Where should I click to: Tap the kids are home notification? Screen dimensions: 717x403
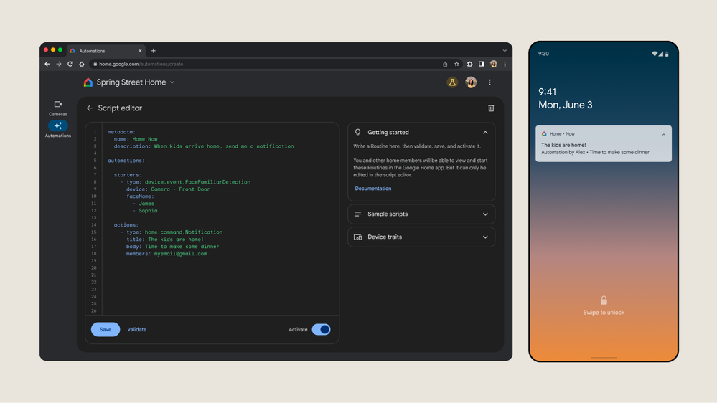coord(604,143)
